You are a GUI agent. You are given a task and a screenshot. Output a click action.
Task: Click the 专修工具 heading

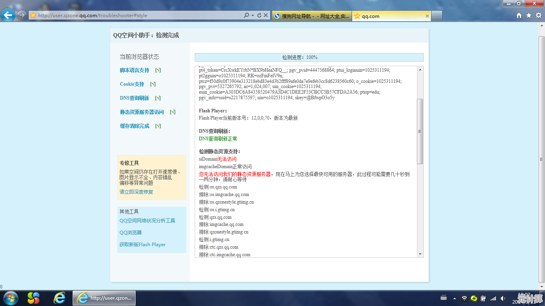[x=129, y=163]
